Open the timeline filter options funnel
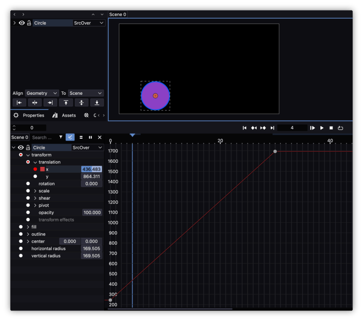The height and width of the screenshot is (321, 363). pyautogui.click(x=61, y=137)
